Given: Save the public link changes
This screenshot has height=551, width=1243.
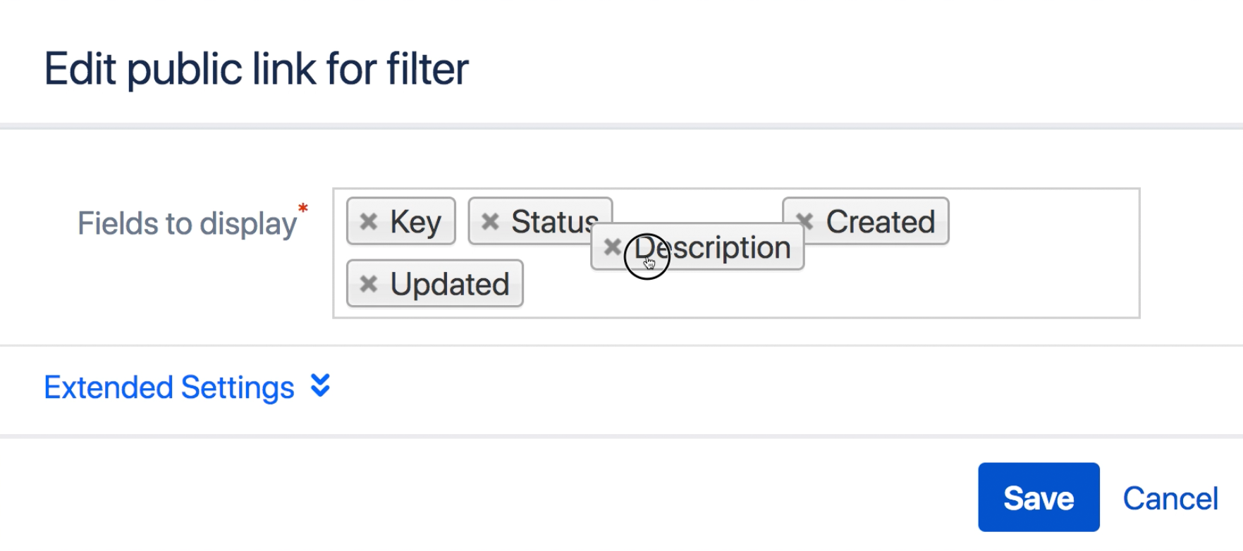Looking at the screenshot, I should tap(1038, 497).
